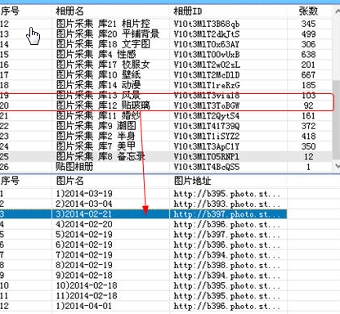The image size is (340, 314).
Task: Click the 图片地址 column header
Action: 192,181
